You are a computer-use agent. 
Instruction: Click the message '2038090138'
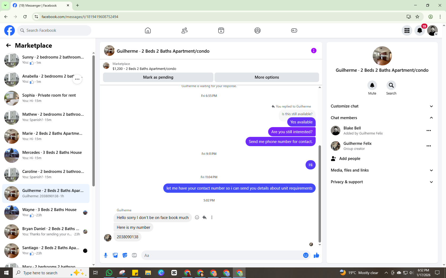click(127, 237)
